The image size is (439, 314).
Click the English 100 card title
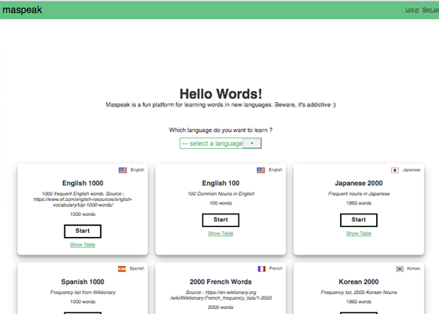pos(221,183)
